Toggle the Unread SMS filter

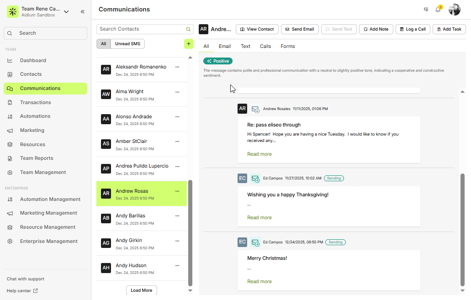point(128,44)
